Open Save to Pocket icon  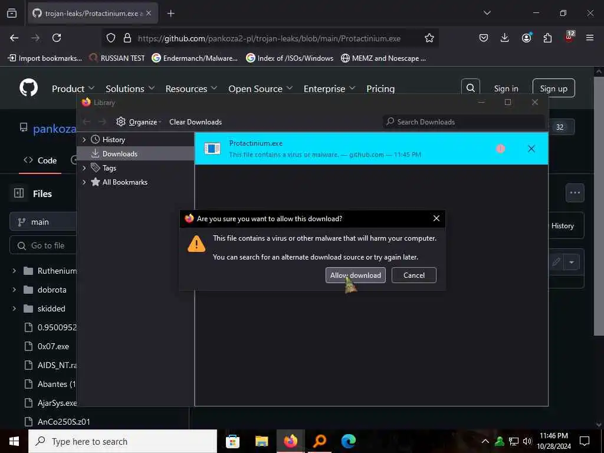tap(484, 38)
